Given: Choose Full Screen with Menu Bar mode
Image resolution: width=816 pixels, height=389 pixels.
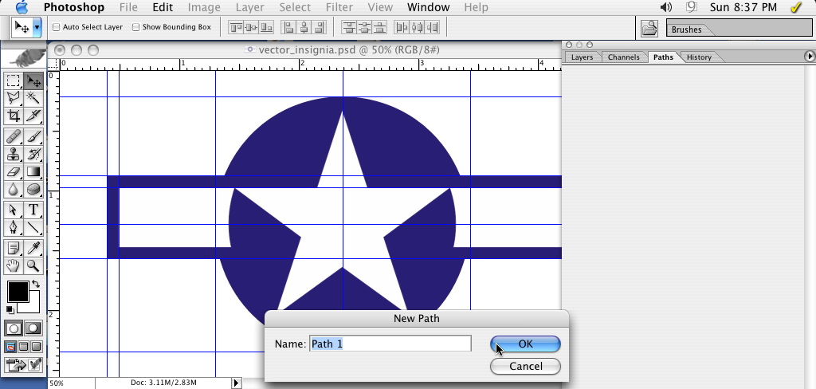Looking at the screenshot, I should [23, 346].
